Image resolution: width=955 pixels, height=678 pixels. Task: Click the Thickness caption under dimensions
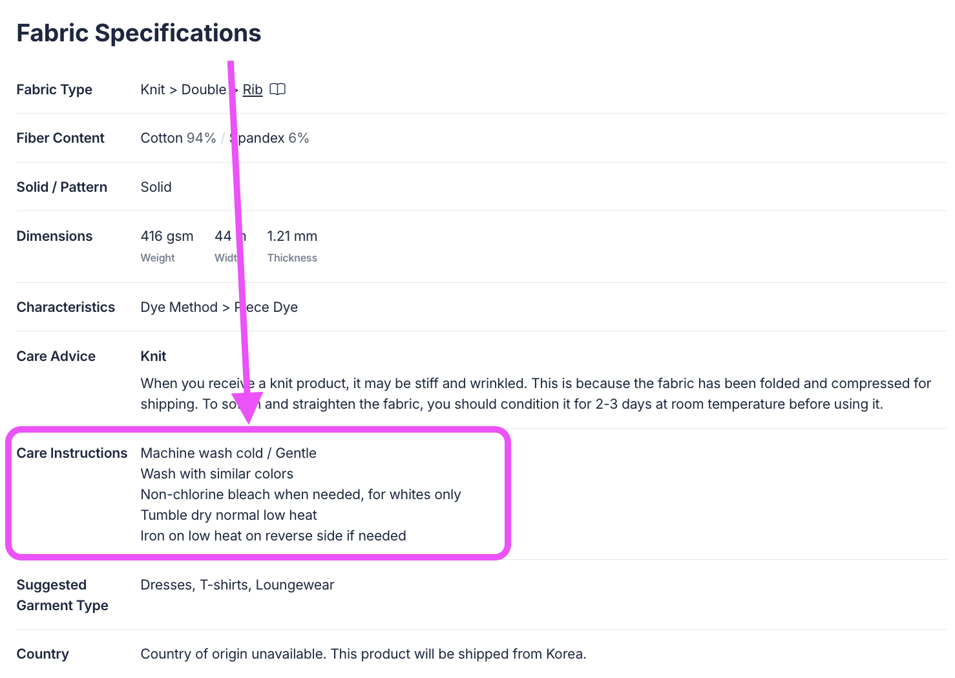click(292, 258)
